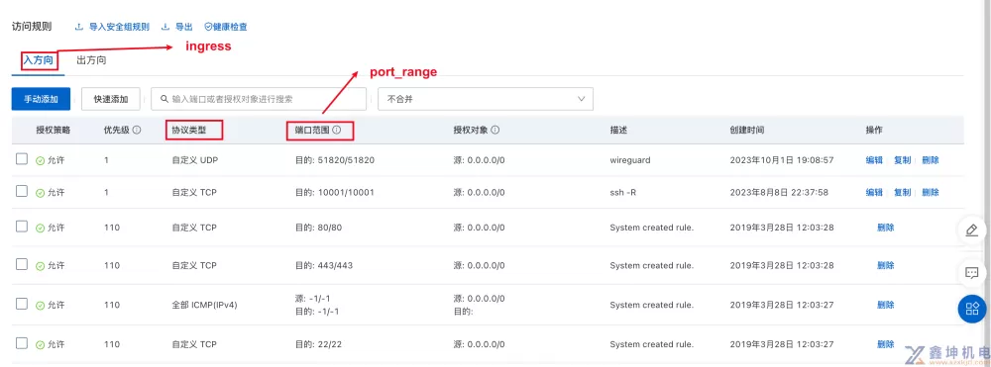This screenshot has width=991, height=367.
Task: Click the search magnifier icon
Action: (165, 99)
